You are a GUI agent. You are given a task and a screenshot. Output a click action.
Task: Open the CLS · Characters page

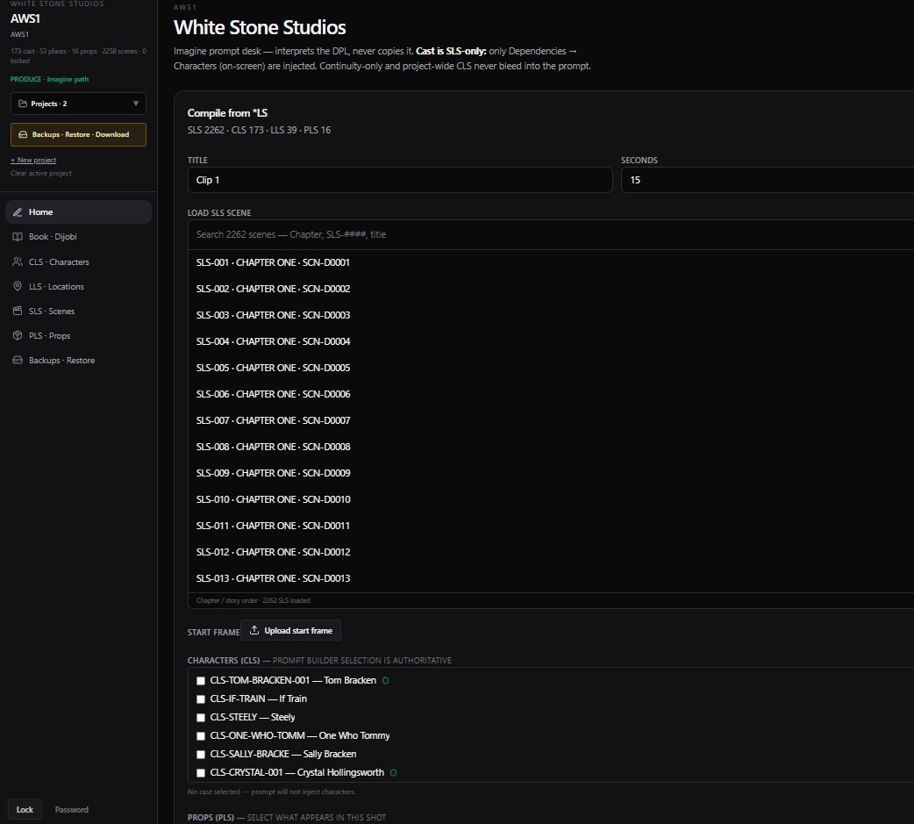coord(78,262)
